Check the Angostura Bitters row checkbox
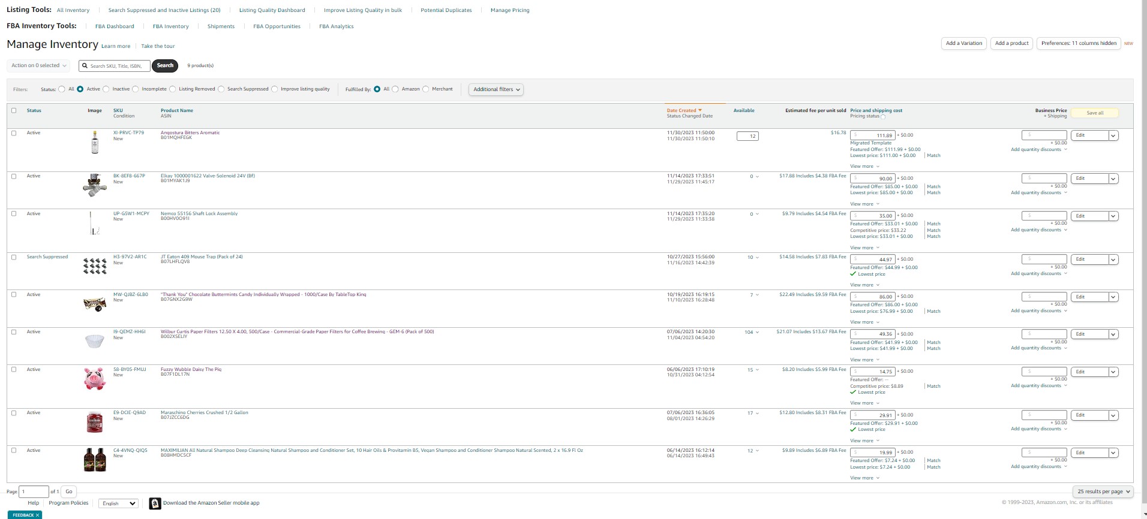 (x=14, y=133)
